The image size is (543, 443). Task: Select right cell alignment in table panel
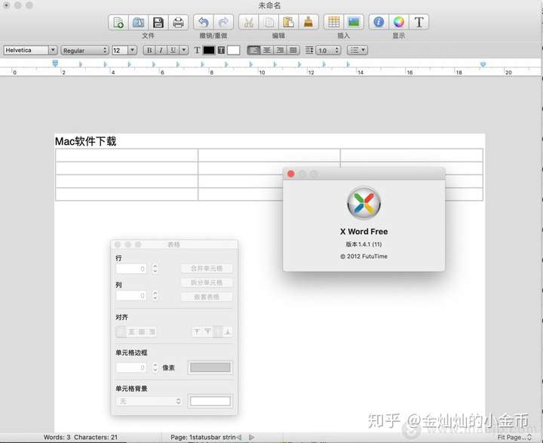pos(152,332)
